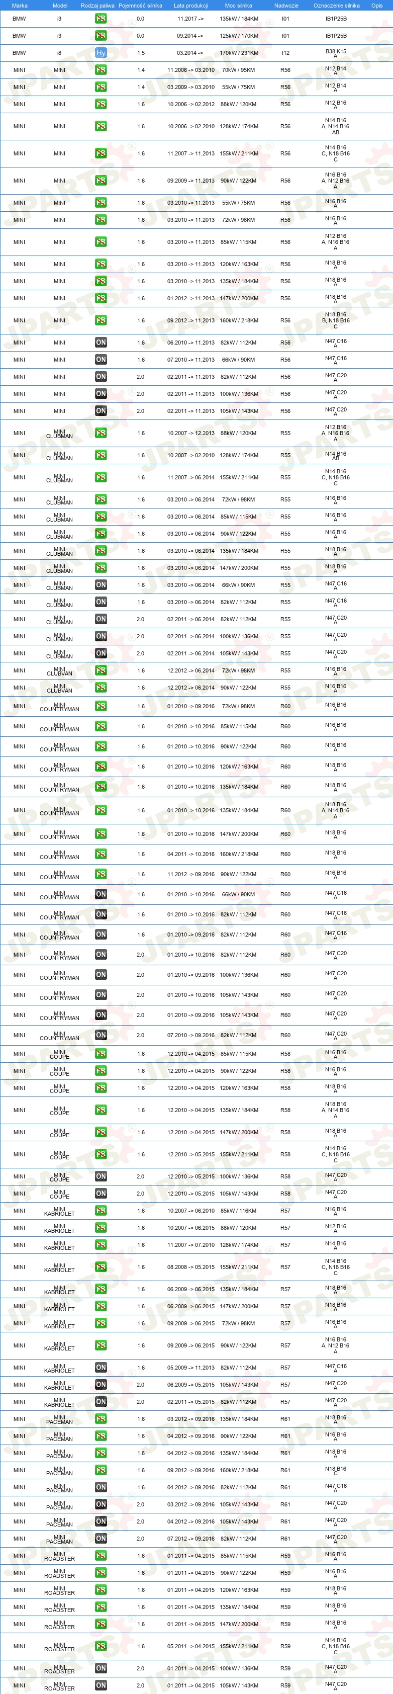Image resolution: width=393 pixels, height=1694 pixels.
Task: Click the 10.2007 -> 06.2015 date cell
Action: point(190,1228)
